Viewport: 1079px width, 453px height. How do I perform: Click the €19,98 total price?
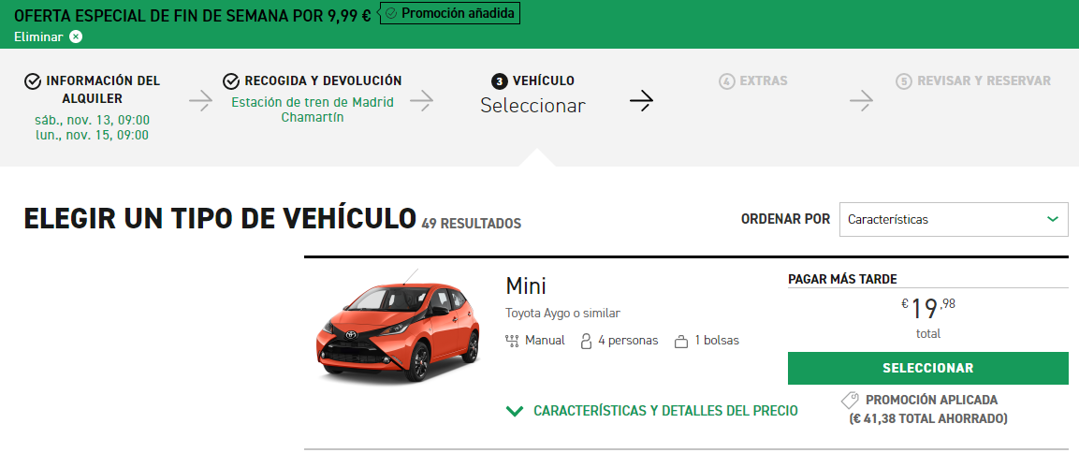click(928, 309)
